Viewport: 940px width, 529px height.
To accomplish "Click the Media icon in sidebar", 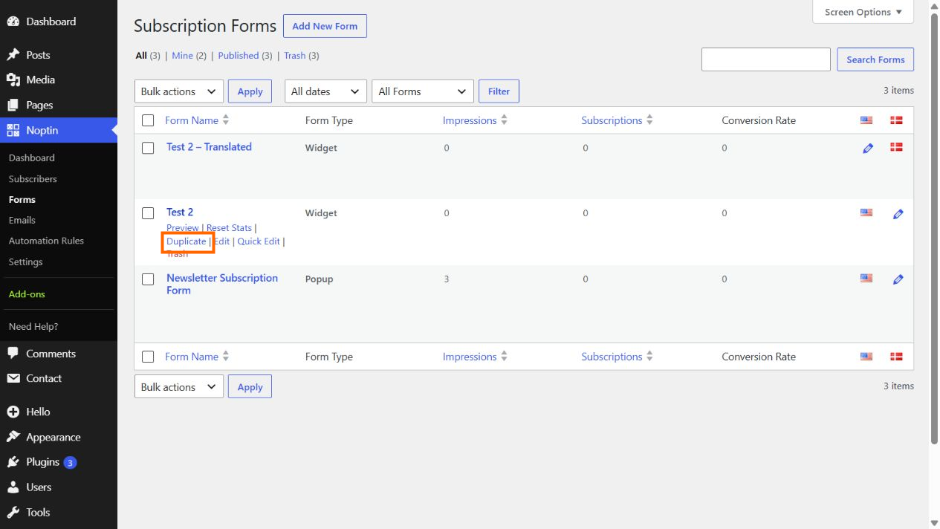I will point(13,79).
